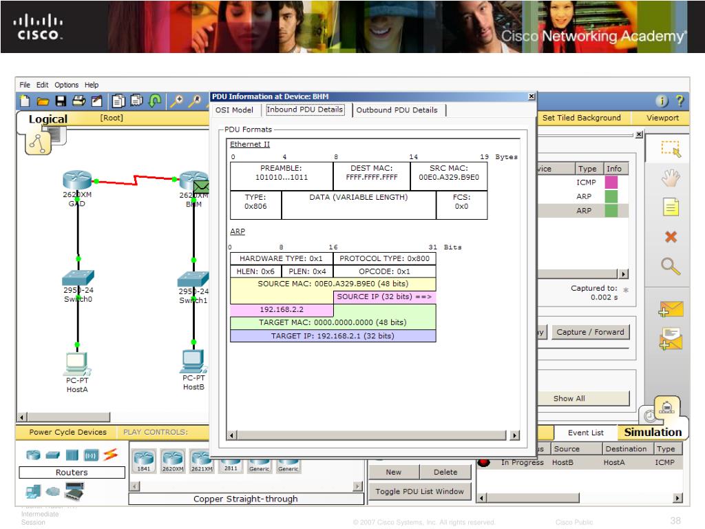Choose the Switches device category icon
The width and height of the screenshot is (705, 529).
[52, 455]
